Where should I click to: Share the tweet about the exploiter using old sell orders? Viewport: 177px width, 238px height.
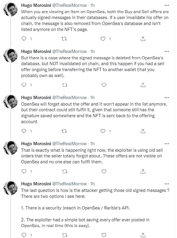click(x=143, y=171)
